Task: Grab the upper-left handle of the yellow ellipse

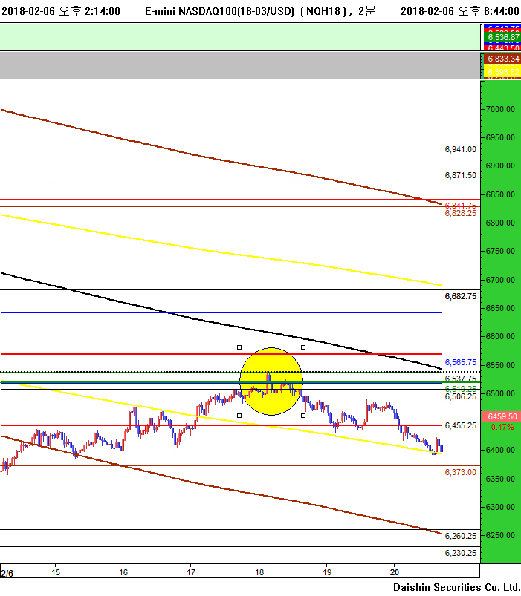Action: (239, 347)
